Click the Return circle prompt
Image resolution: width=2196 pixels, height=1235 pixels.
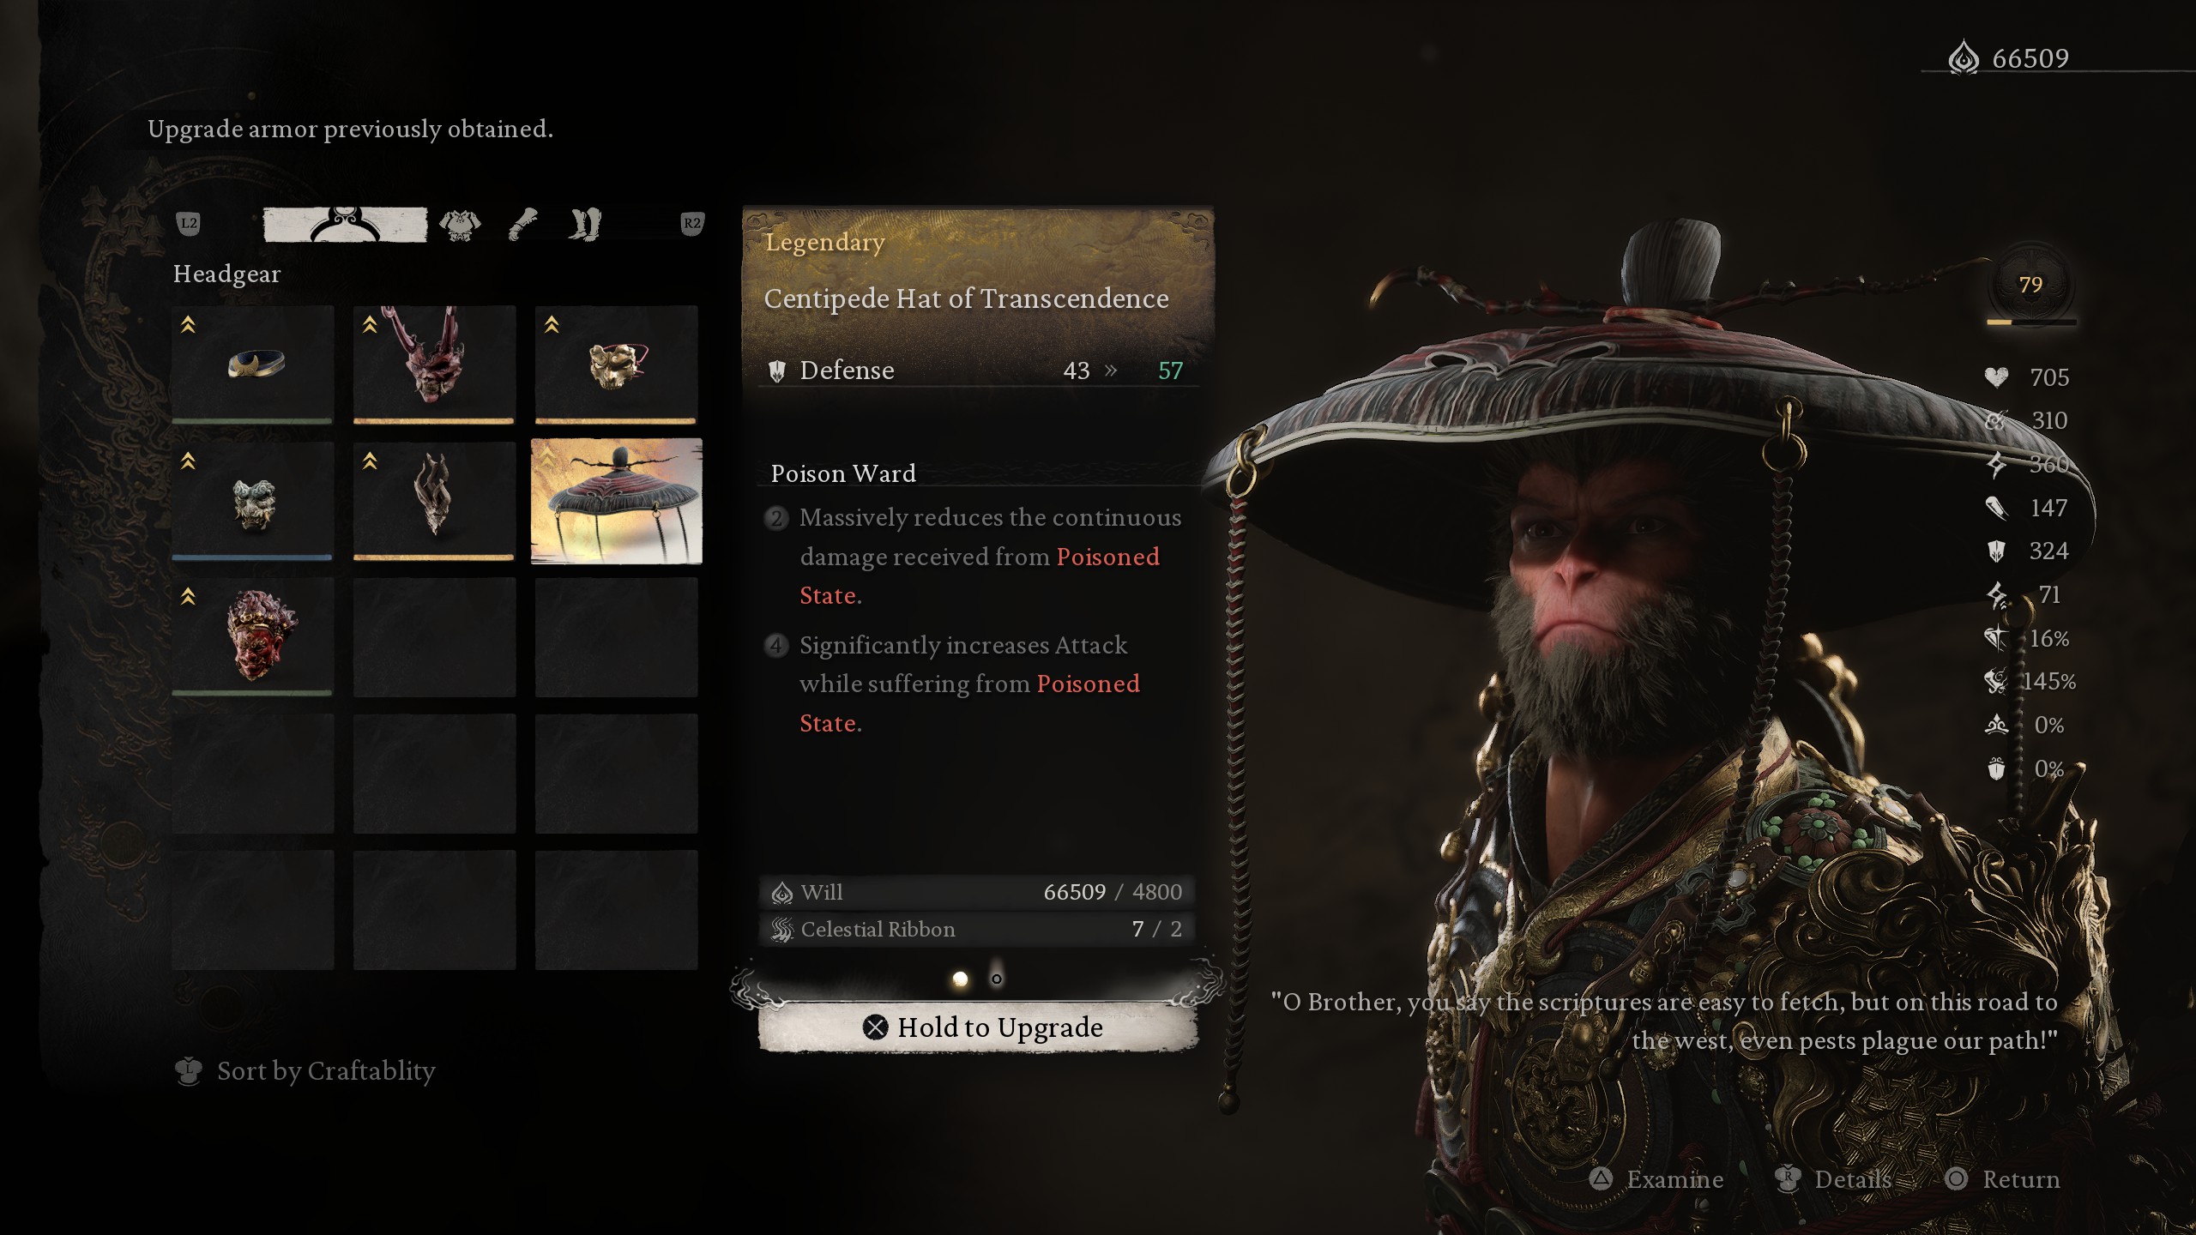click(1957, 1179)
